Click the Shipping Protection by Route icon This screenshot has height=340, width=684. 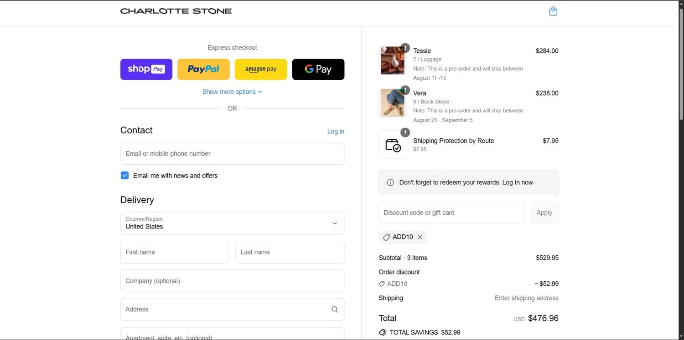(393, 145)
